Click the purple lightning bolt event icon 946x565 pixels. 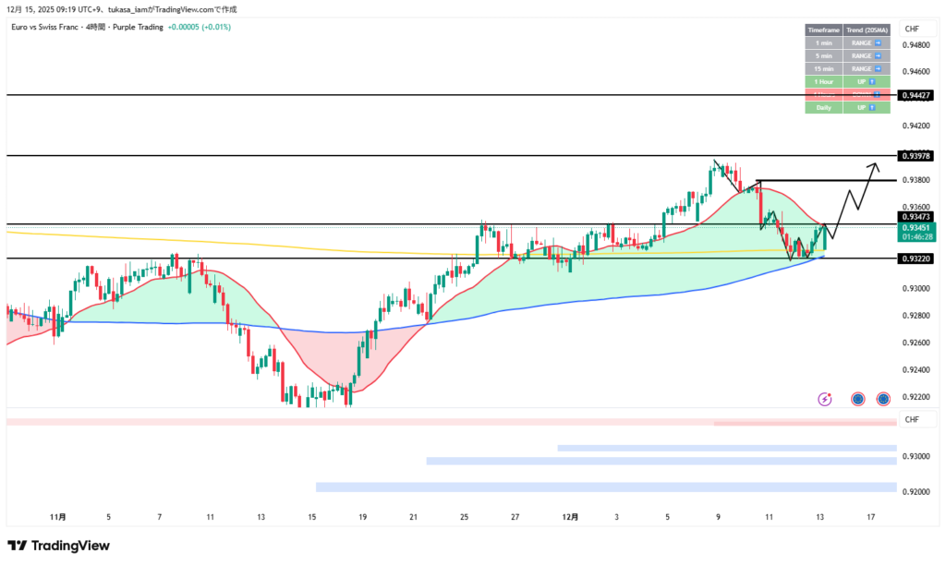coord(824,399)
